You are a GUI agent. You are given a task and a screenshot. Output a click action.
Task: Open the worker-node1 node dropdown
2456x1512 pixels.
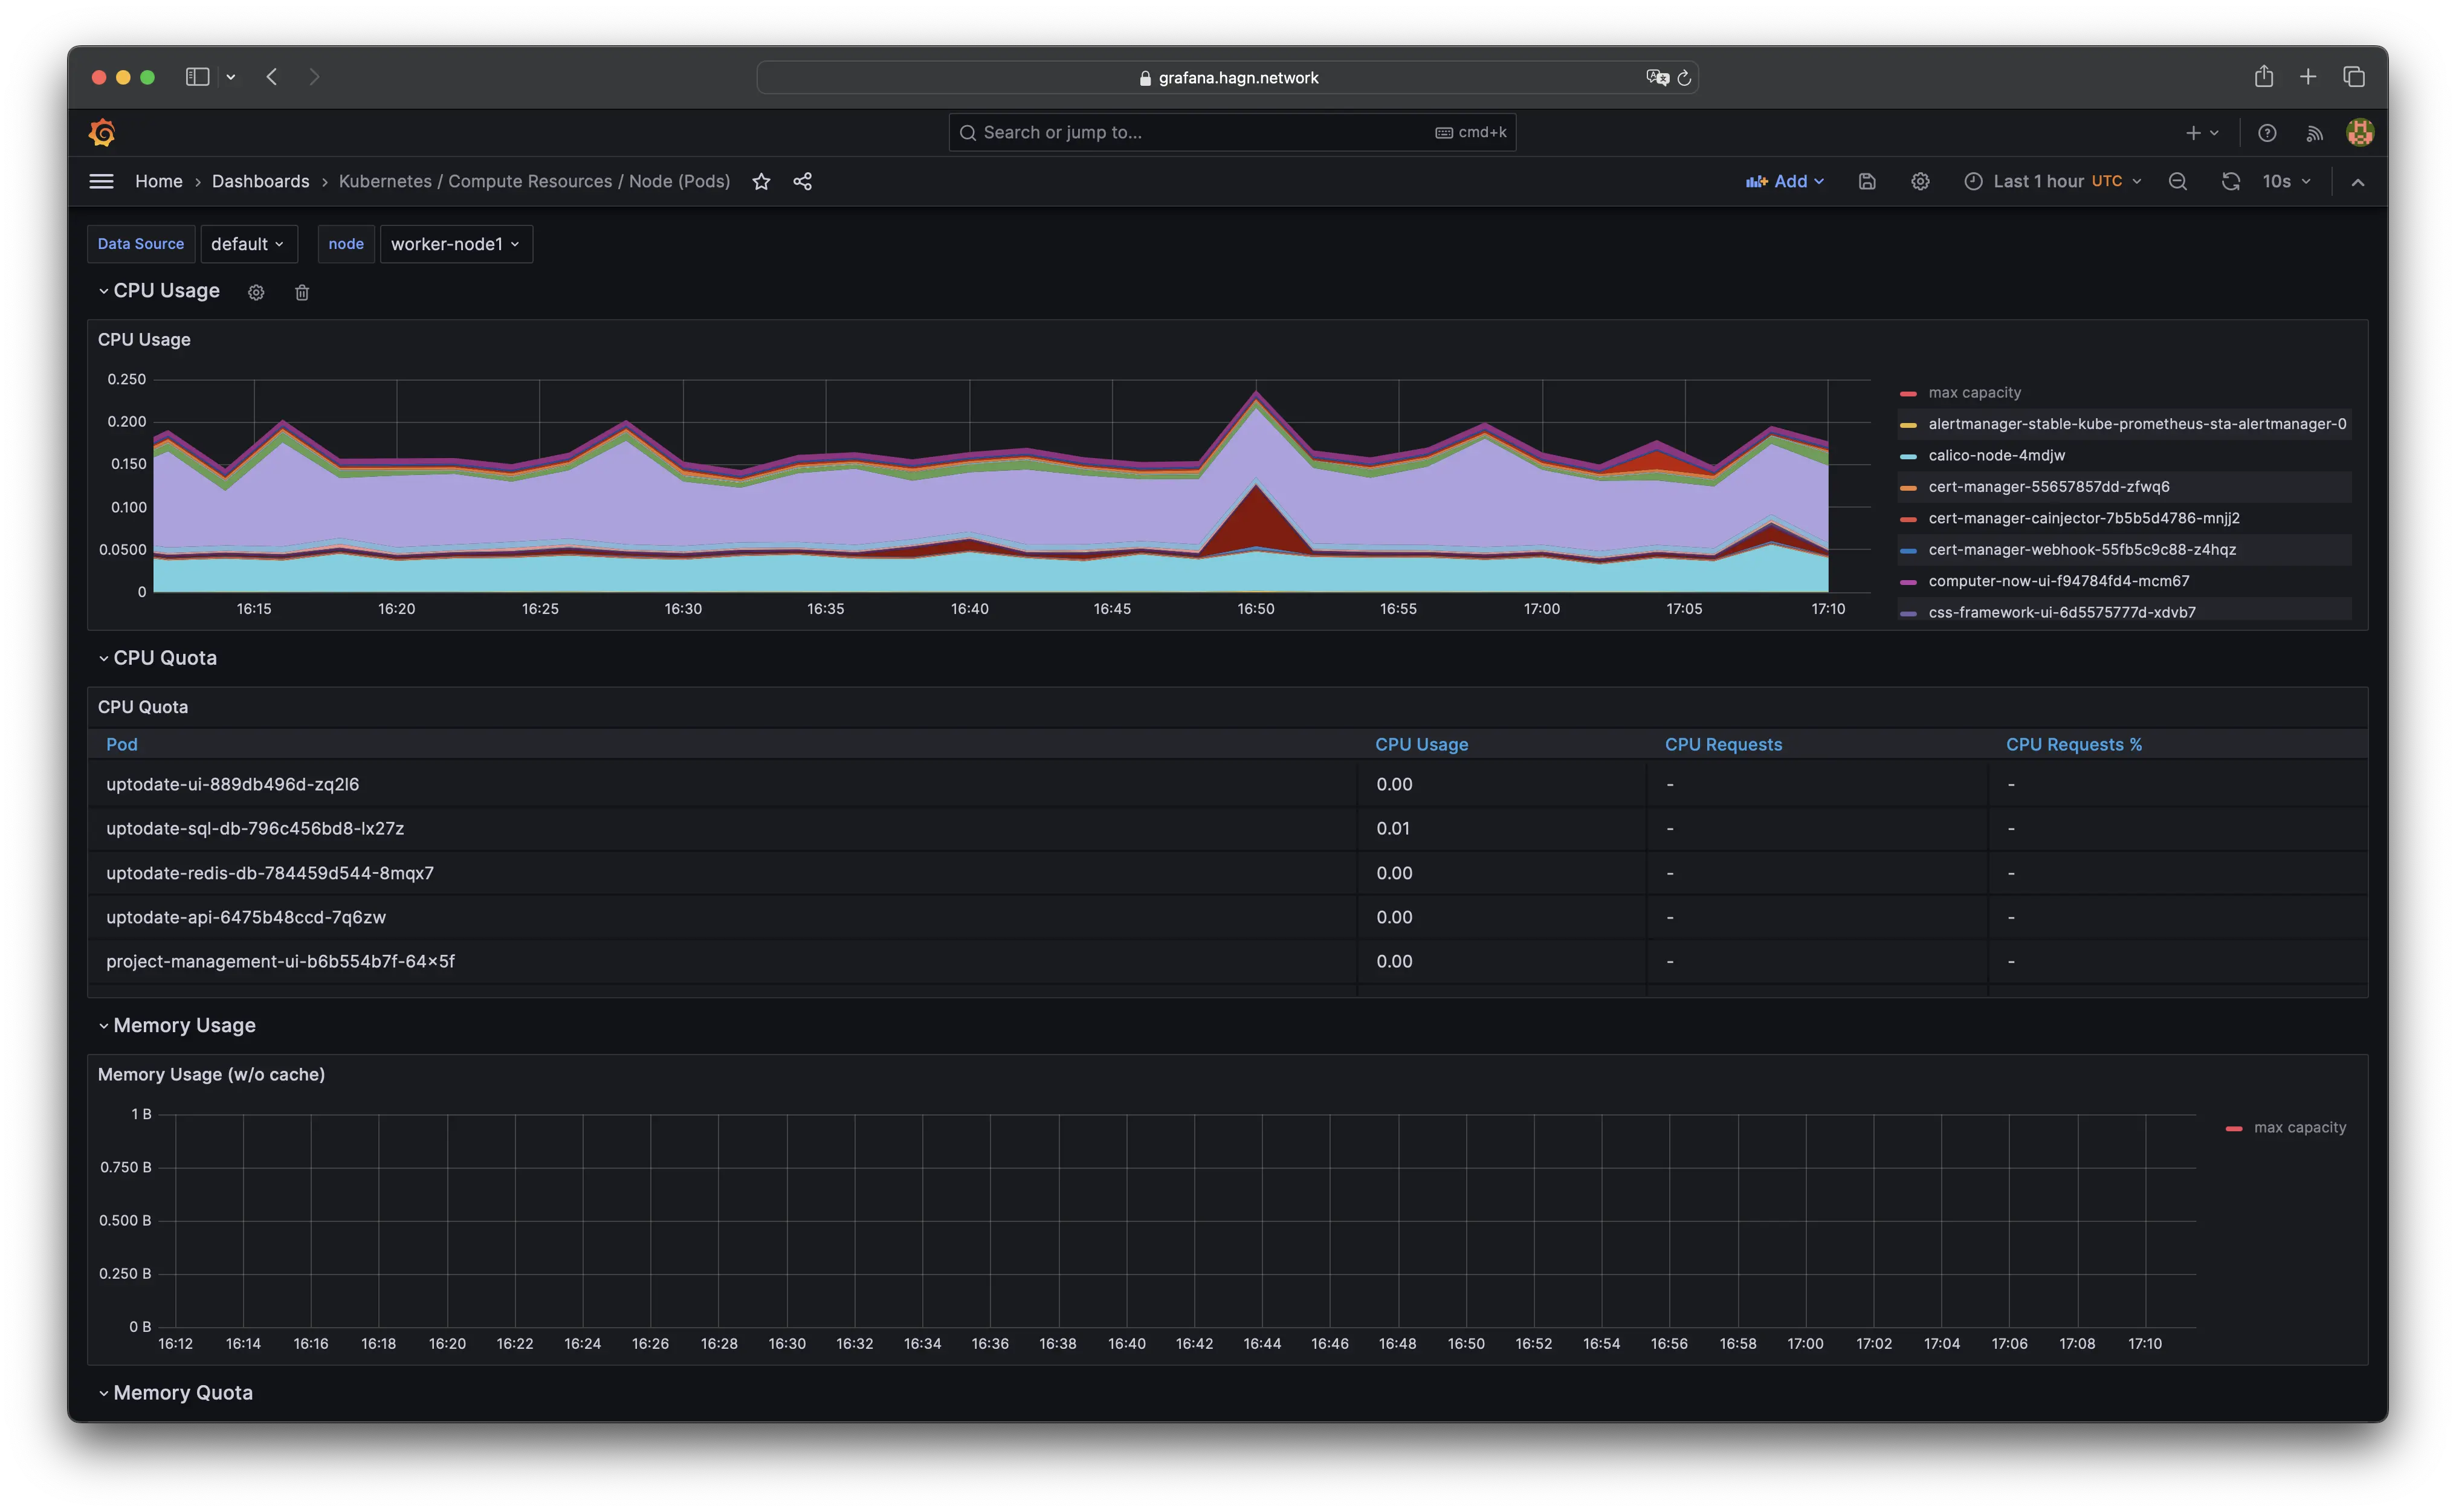(x=455, y=244)
